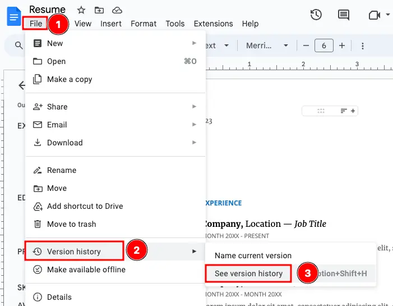Choose Open from the File menu

(115, 61)
